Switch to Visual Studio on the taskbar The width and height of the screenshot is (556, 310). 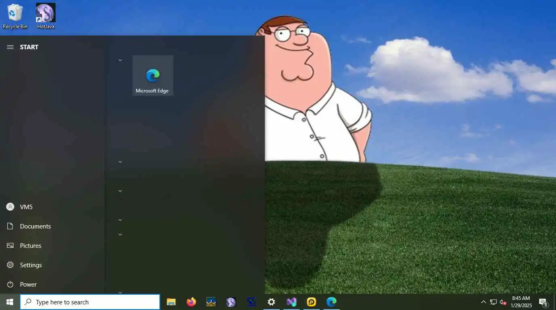pyautogui.click(x=291, y=302)
